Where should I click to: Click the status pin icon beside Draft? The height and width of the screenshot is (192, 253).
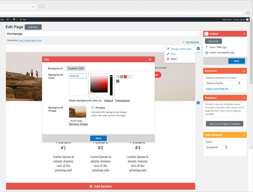coord(206,47)
